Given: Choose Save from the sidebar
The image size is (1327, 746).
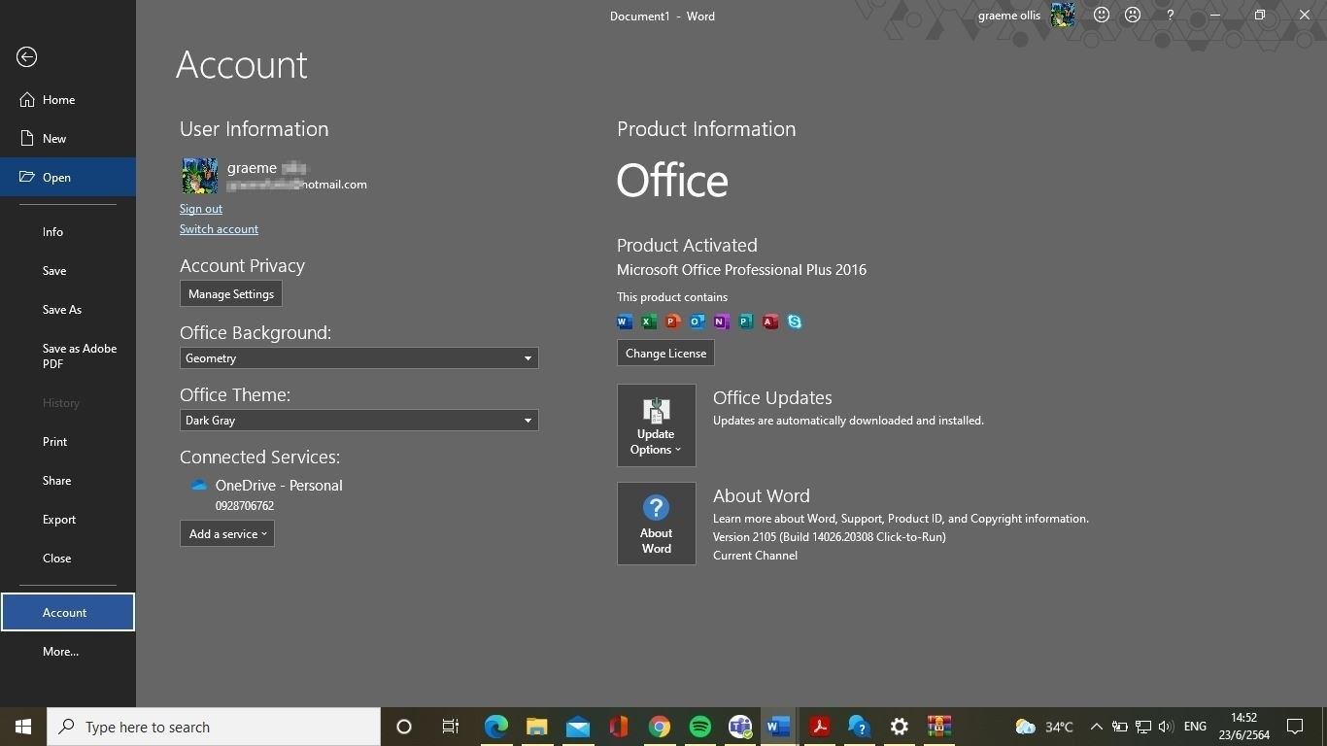Looking at the screenshot, I should (x=68, y=271).
